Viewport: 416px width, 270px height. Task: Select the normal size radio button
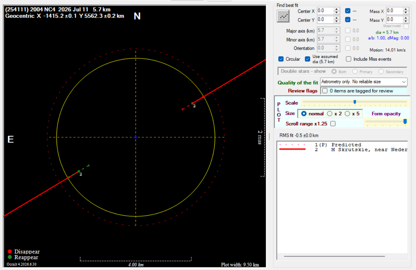coord(304,114)
